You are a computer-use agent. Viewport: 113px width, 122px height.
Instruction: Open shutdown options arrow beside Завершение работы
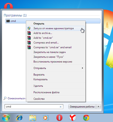click(98, 107)
